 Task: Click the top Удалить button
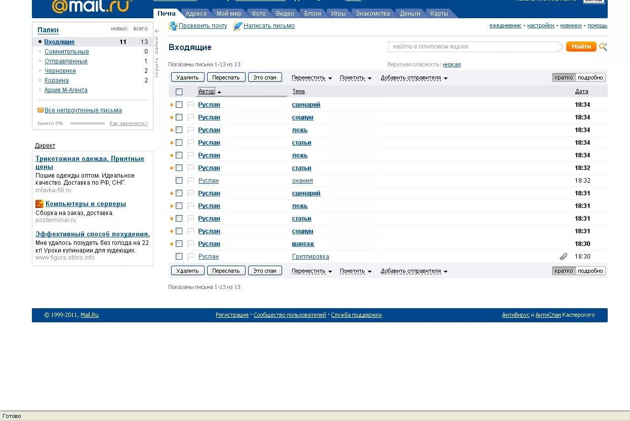coord(188,77)
